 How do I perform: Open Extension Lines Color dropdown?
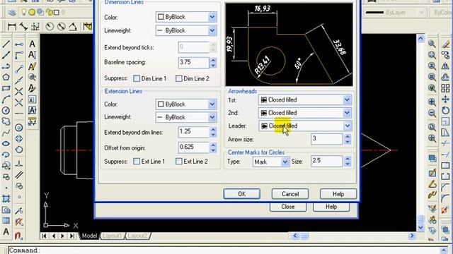click(186, 104)
